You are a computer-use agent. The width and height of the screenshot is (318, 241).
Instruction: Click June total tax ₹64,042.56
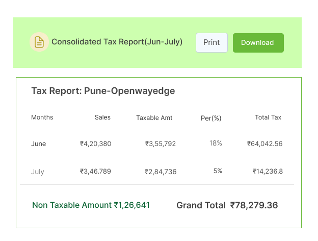tap(264, 144)
